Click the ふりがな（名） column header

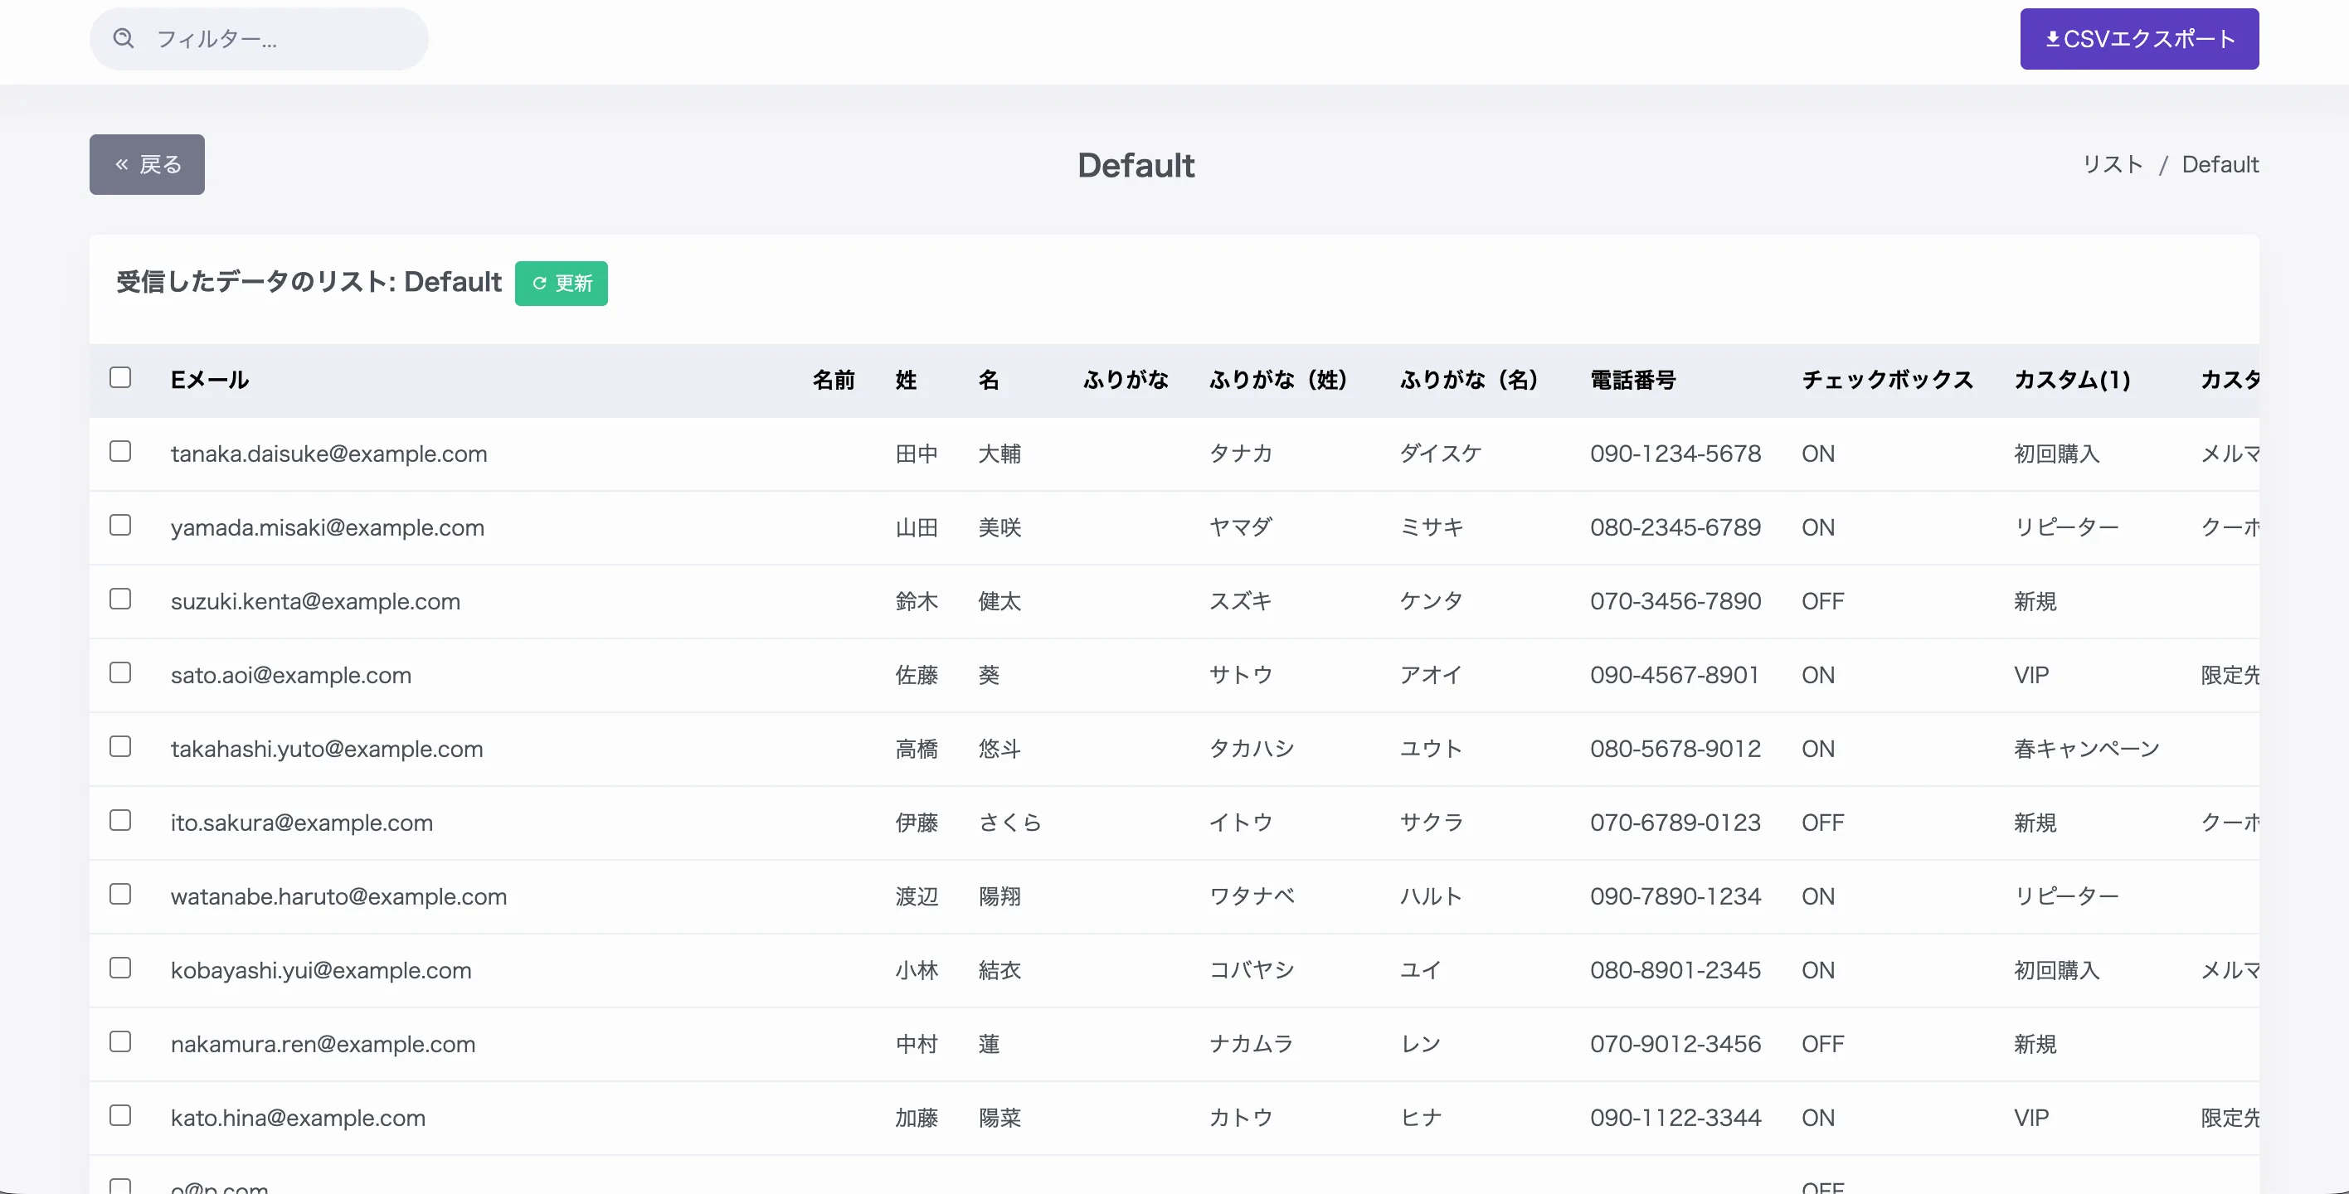click(1469, 380)
